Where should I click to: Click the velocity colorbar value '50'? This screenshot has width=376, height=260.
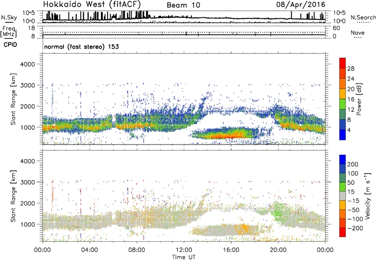(x=352, y=183)
